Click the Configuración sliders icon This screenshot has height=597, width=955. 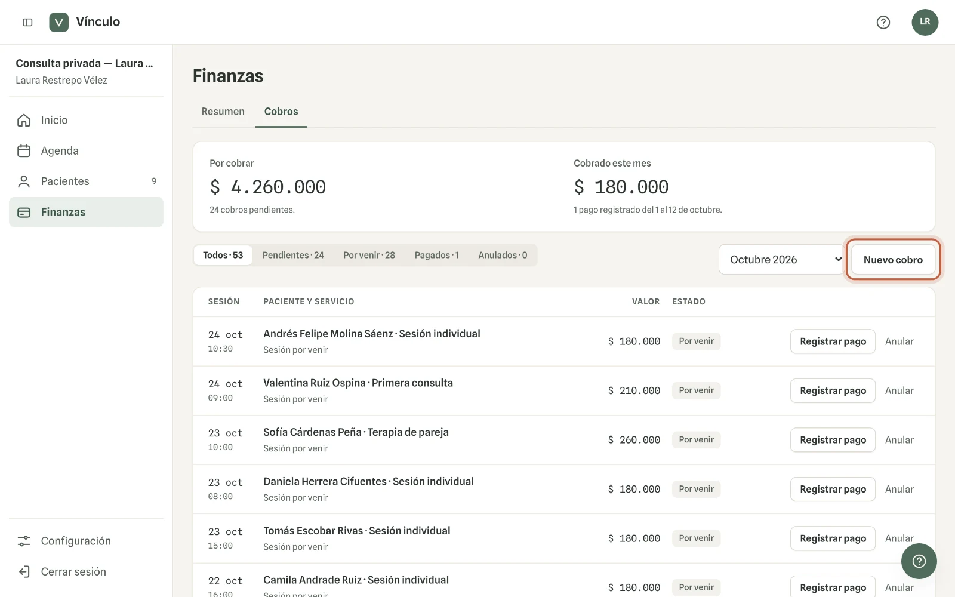point(24,541)
